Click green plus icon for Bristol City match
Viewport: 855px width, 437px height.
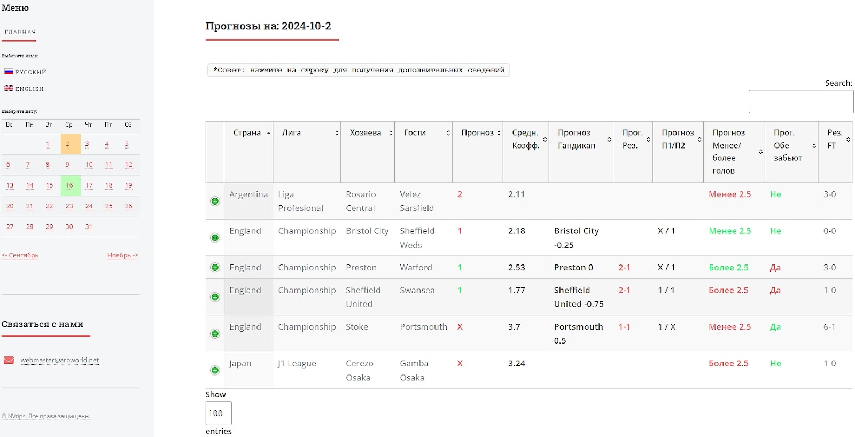click(215, 238)
